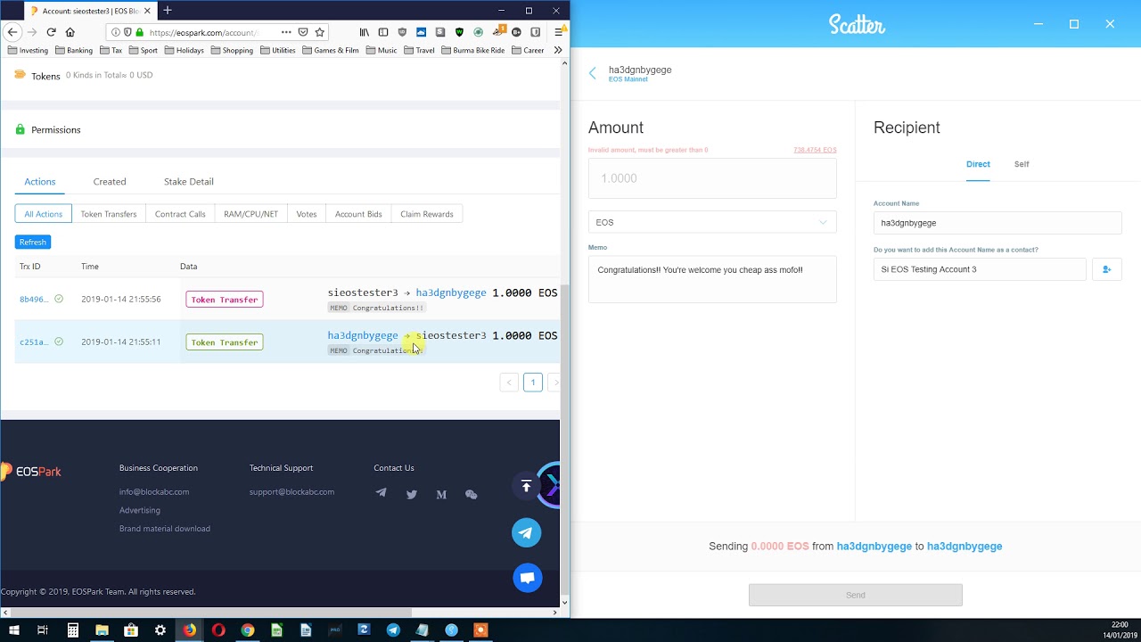Open the Firefox hamburger menu
This screenshot has height=642, width=1141.
coord(558,32)
